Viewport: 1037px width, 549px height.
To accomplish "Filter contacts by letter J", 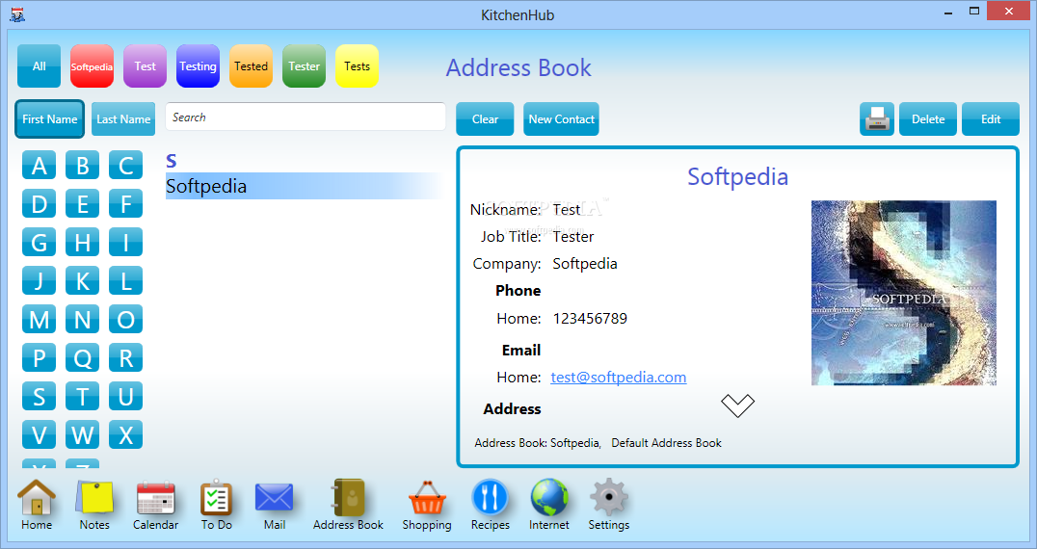I will (x=39, y=280).
